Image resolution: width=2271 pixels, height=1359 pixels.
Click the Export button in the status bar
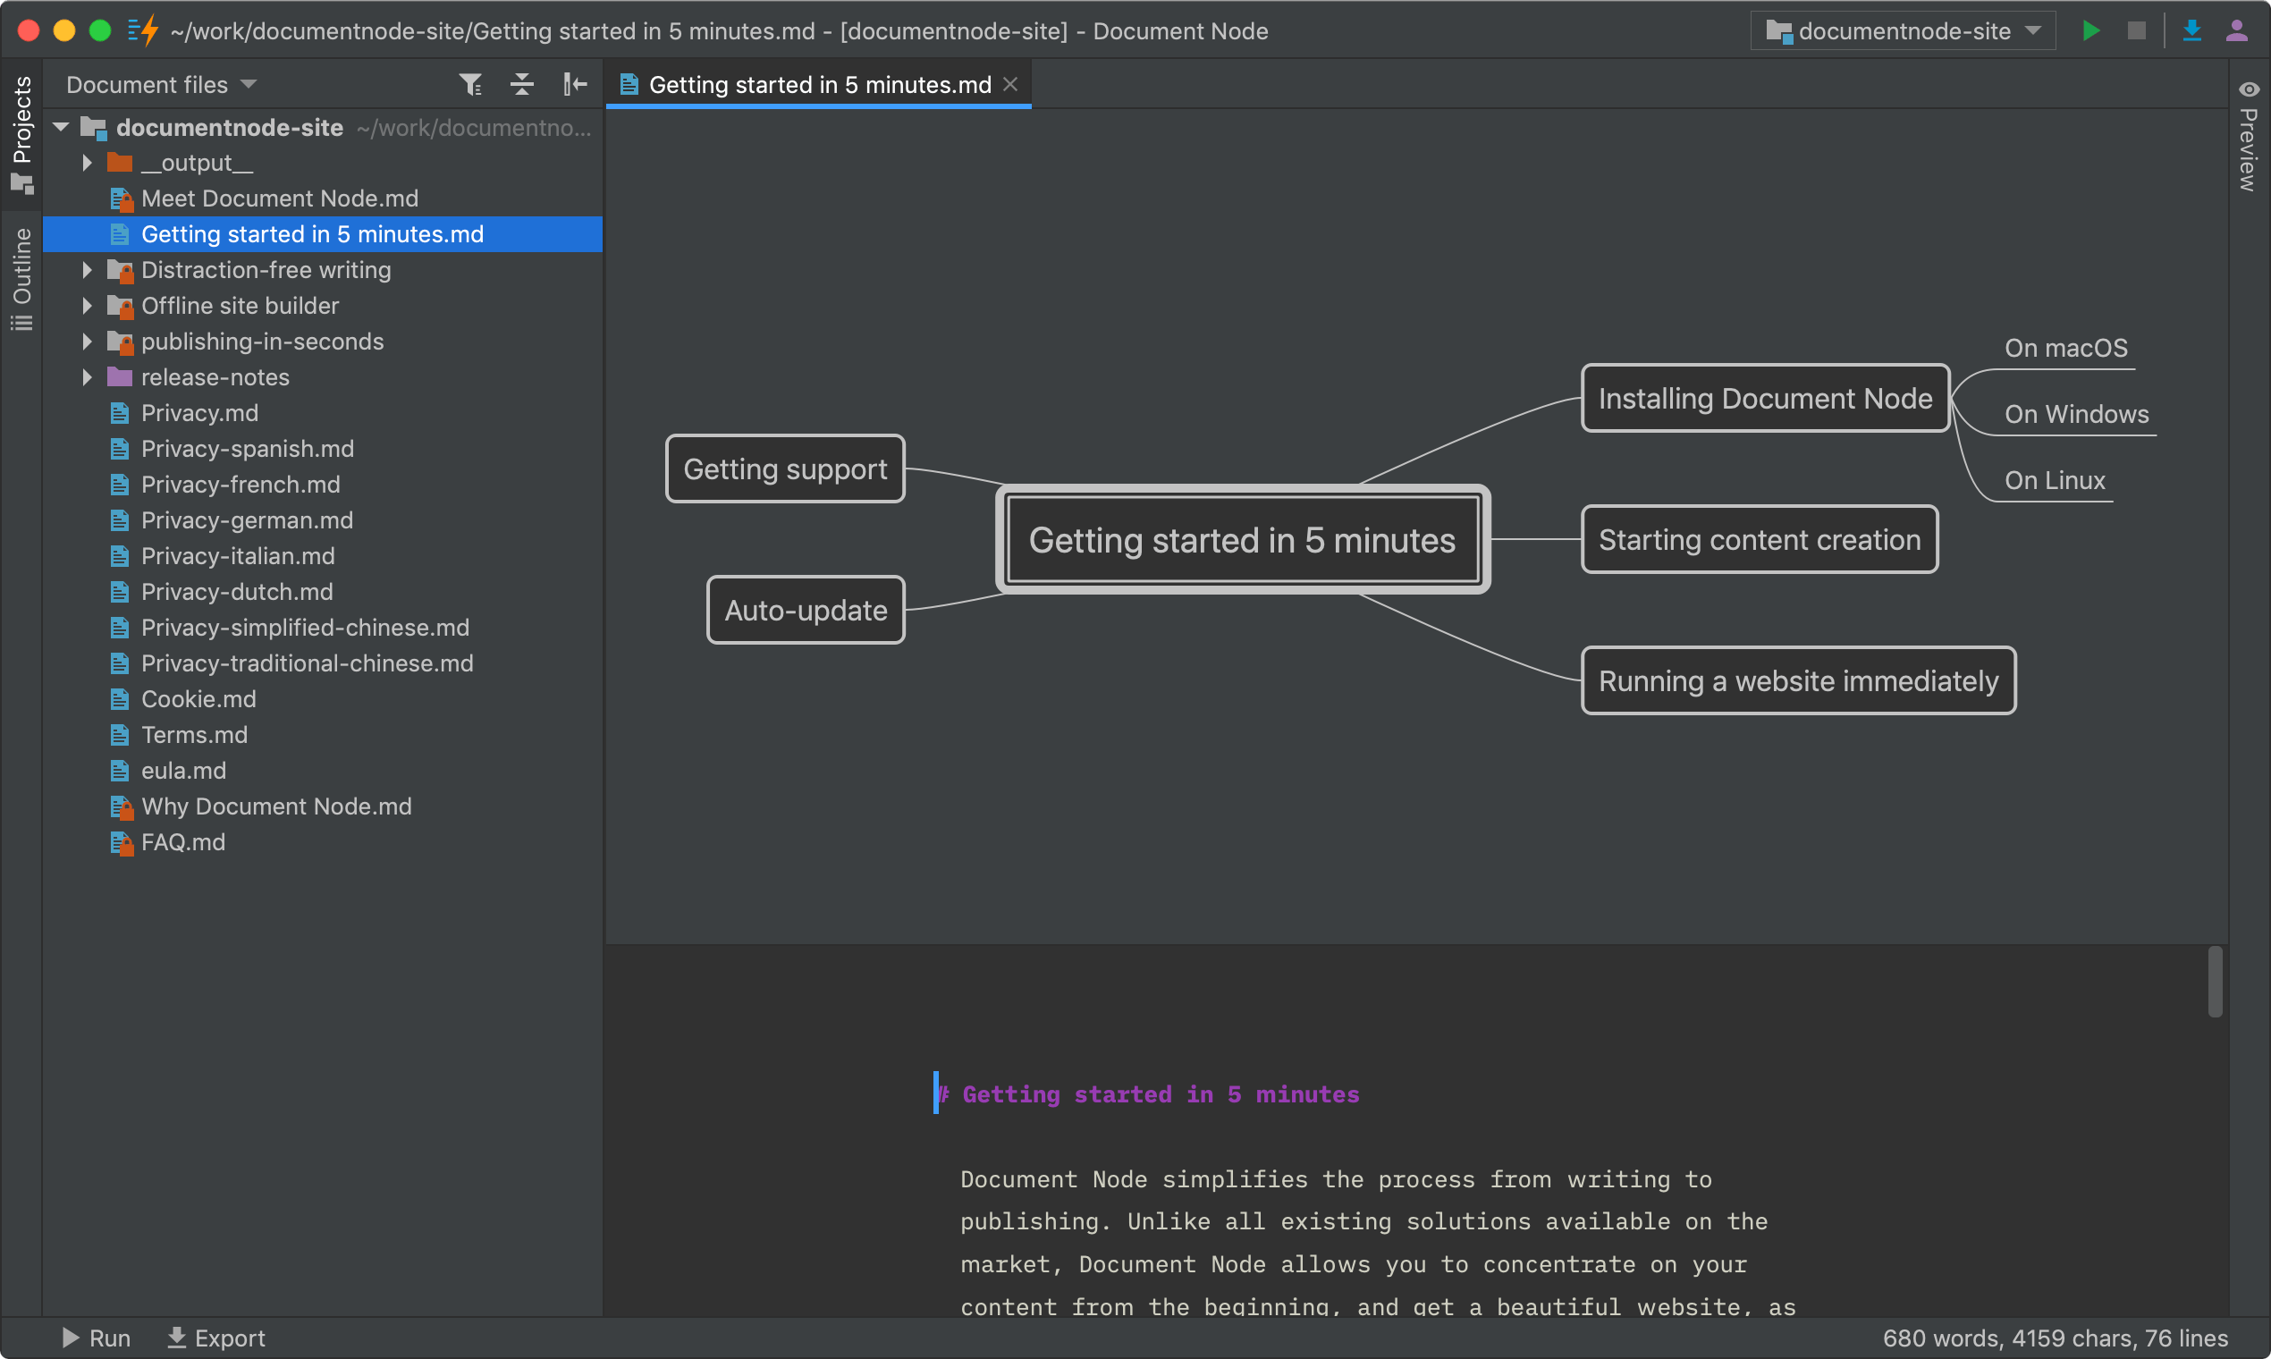tap(216, 1338)
